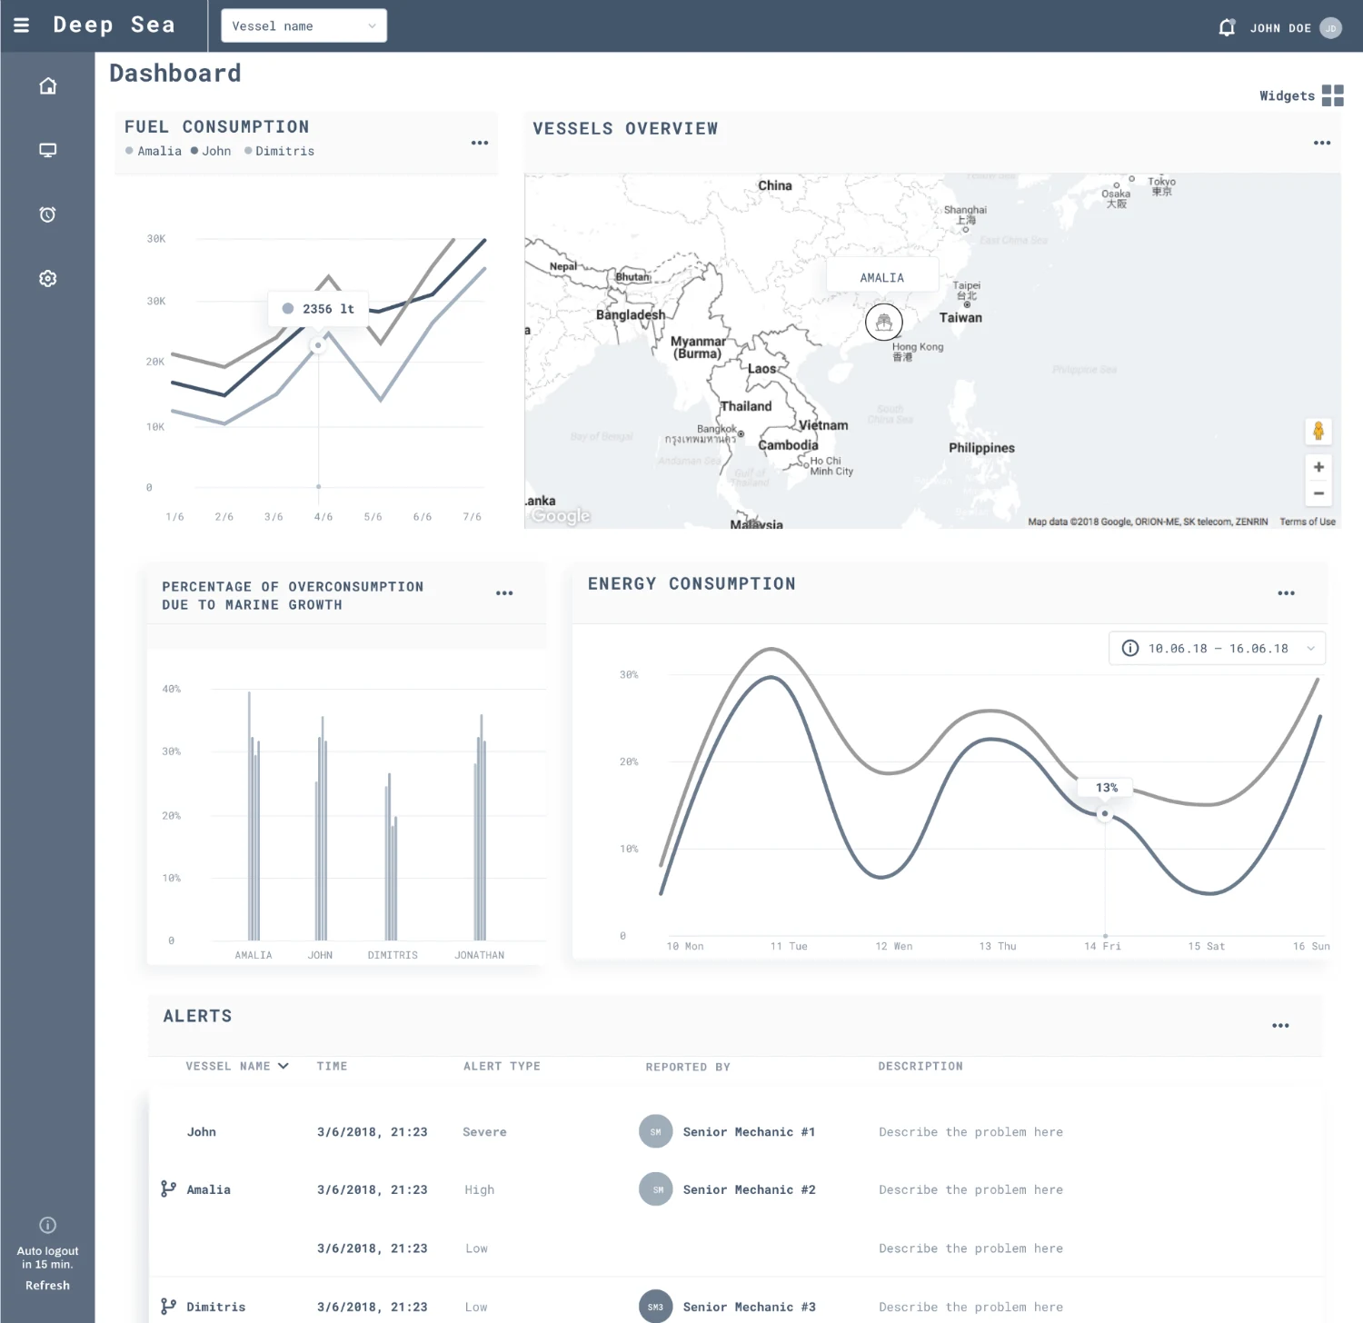
Task: Click the JOHN DOE username
Action: coord(1280,28)
